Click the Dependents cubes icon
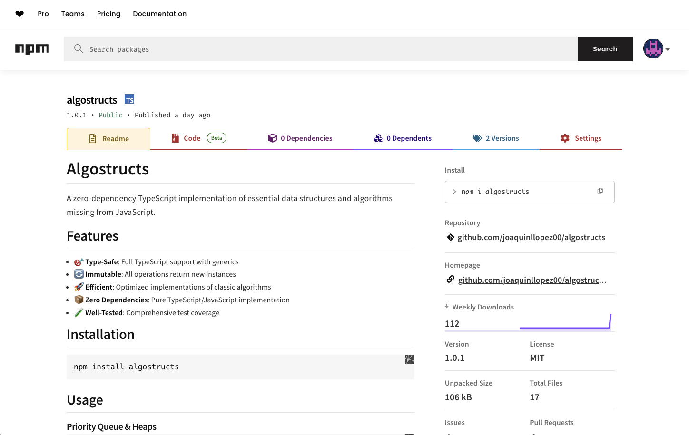The image size is (689, 435). tap(378, 138)
